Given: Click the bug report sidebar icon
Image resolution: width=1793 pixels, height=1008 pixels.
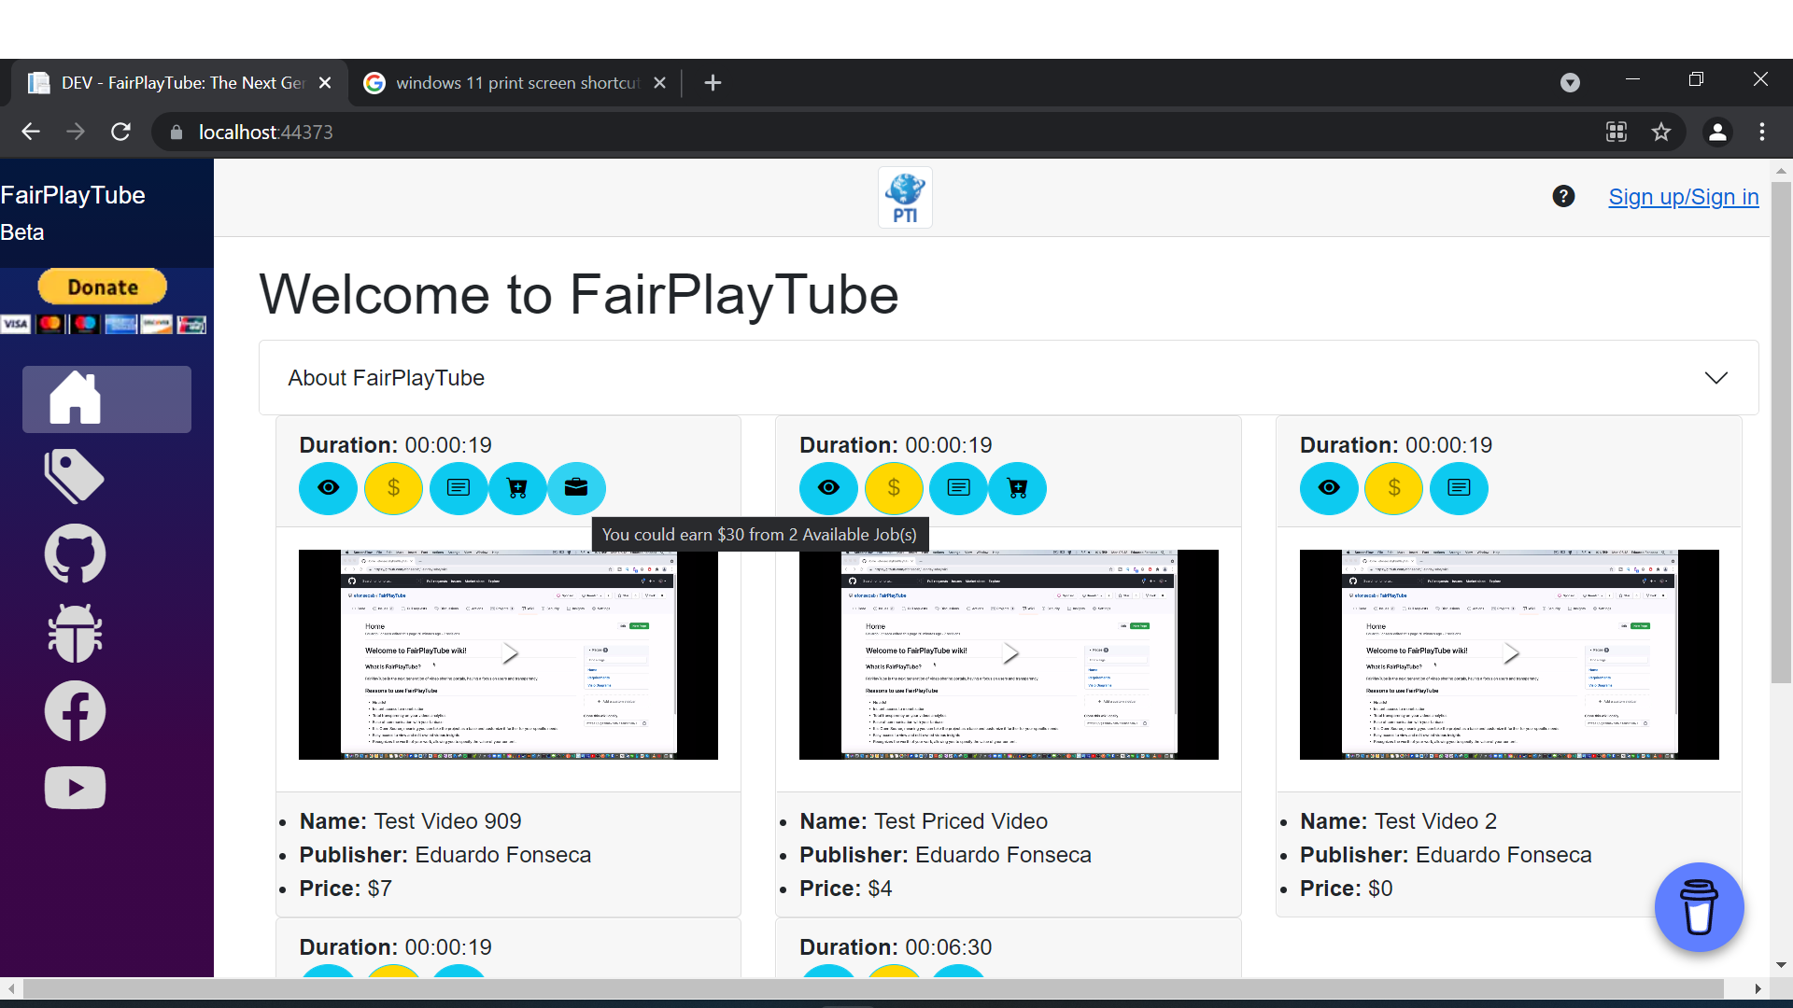Looking at the screenshot, I should (75, 633).
